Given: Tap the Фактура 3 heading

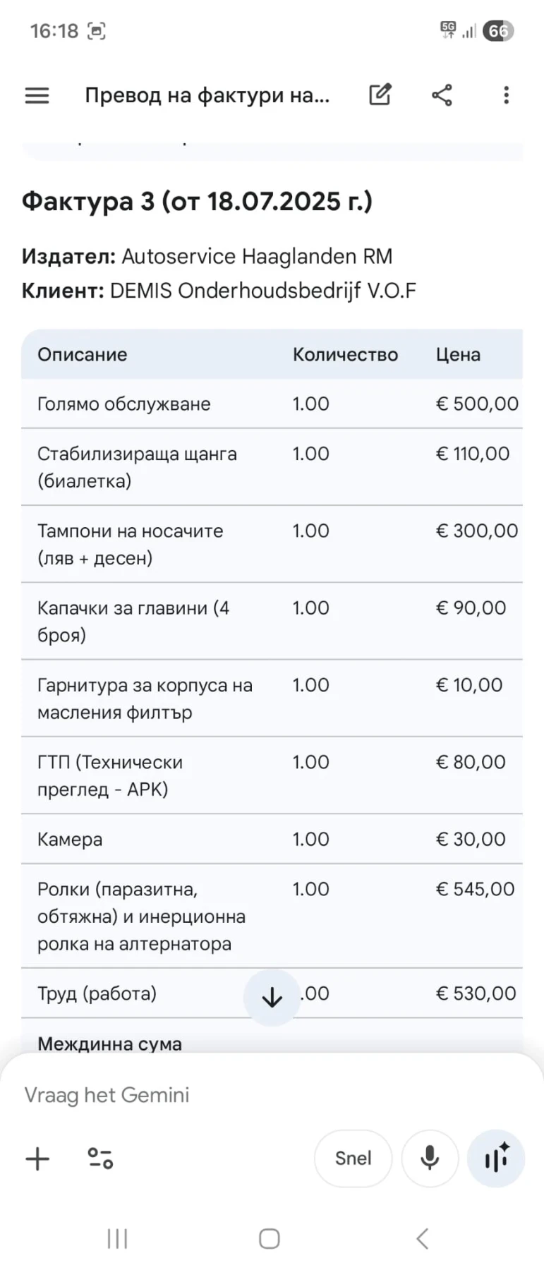Looking at the screenshot, I should click(197, 202).
